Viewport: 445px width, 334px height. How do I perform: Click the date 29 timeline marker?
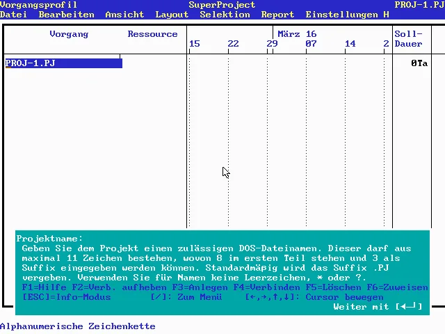272,44
